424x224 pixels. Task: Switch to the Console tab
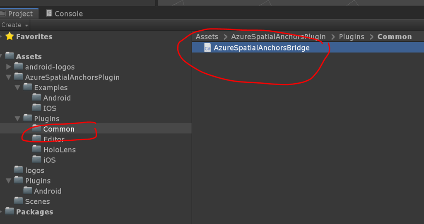[x=64, y=13]
